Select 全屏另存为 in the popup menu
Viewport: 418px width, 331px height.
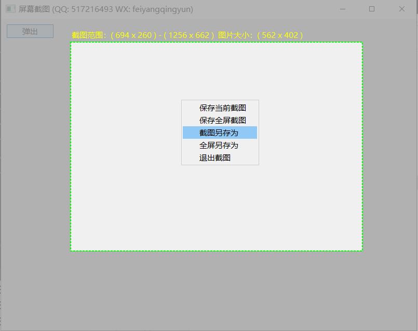pyautogui.click(x=219, y=145)
